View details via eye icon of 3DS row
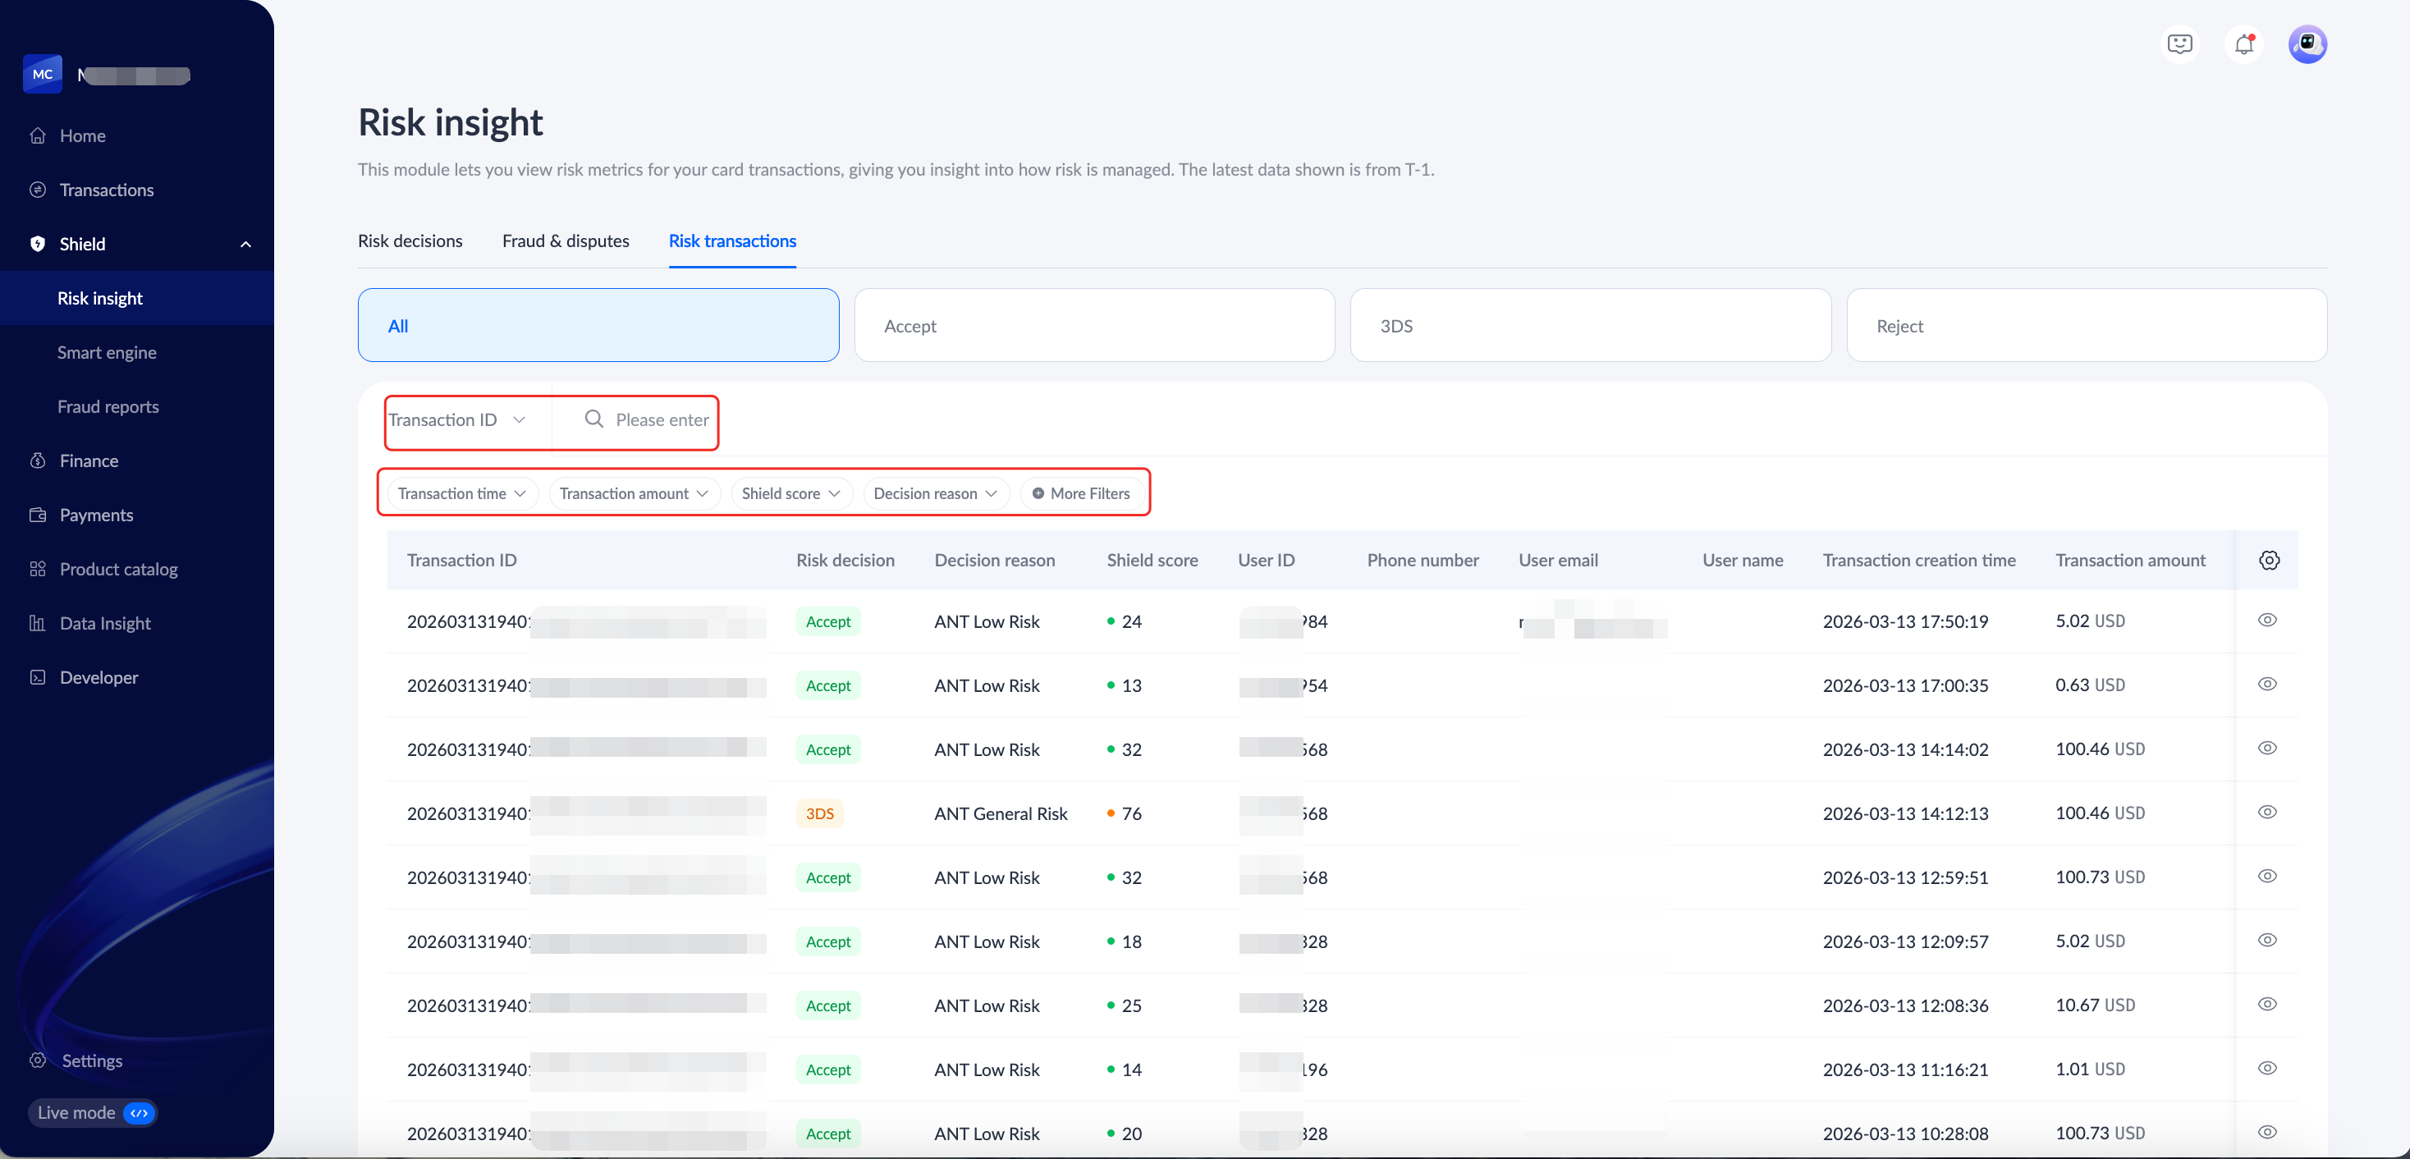The height and width of the screenshot is (1159, 2410). click(2267, 812)
